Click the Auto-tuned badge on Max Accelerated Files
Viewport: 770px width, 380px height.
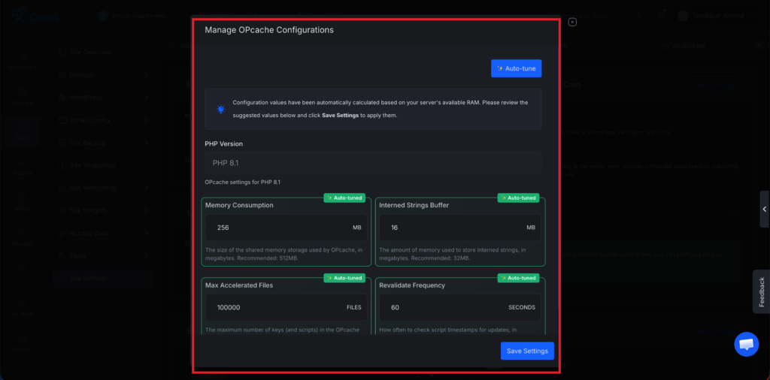[344, 278]
